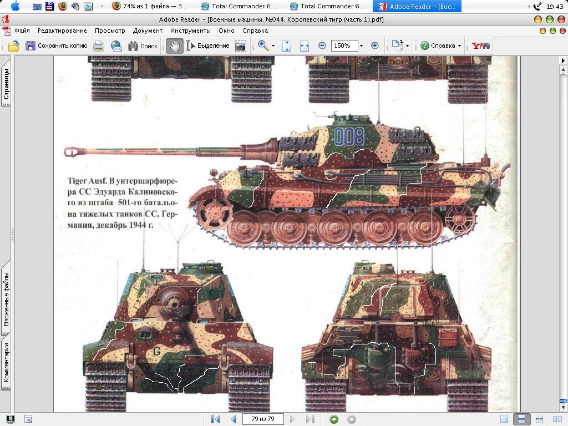Image resolution: width=568 pixels, height=426 pixels.
Task: Choose the Выделение text selection tool
Action: 208,45
